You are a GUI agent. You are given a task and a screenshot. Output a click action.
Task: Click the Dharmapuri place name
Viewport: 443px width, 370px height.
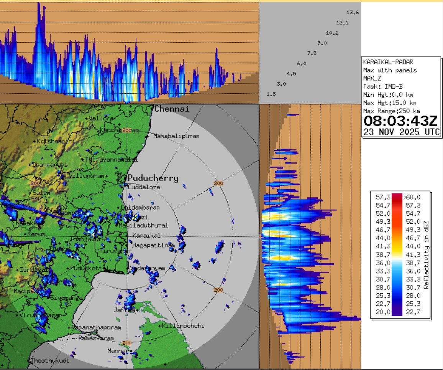click(50, 165)
